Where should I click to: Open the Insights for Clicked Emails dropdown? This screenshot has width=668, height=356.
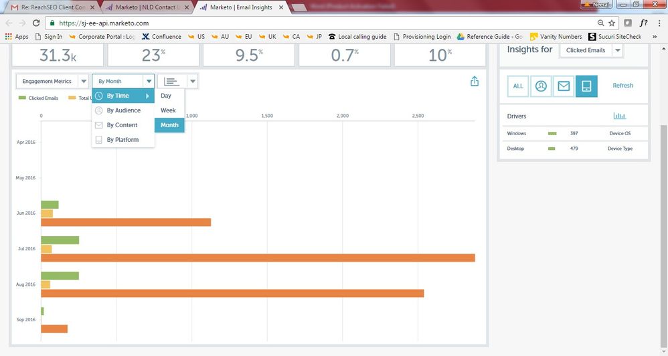[x=591, y=50]
